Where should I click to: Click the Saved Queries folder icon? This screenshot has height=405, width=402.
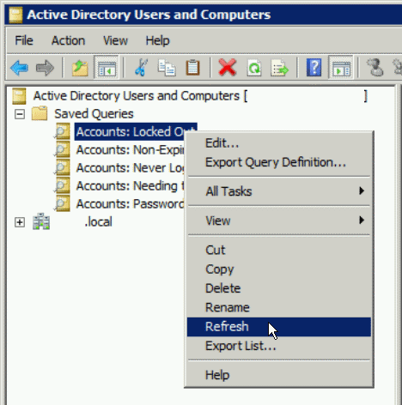(40, 113)
